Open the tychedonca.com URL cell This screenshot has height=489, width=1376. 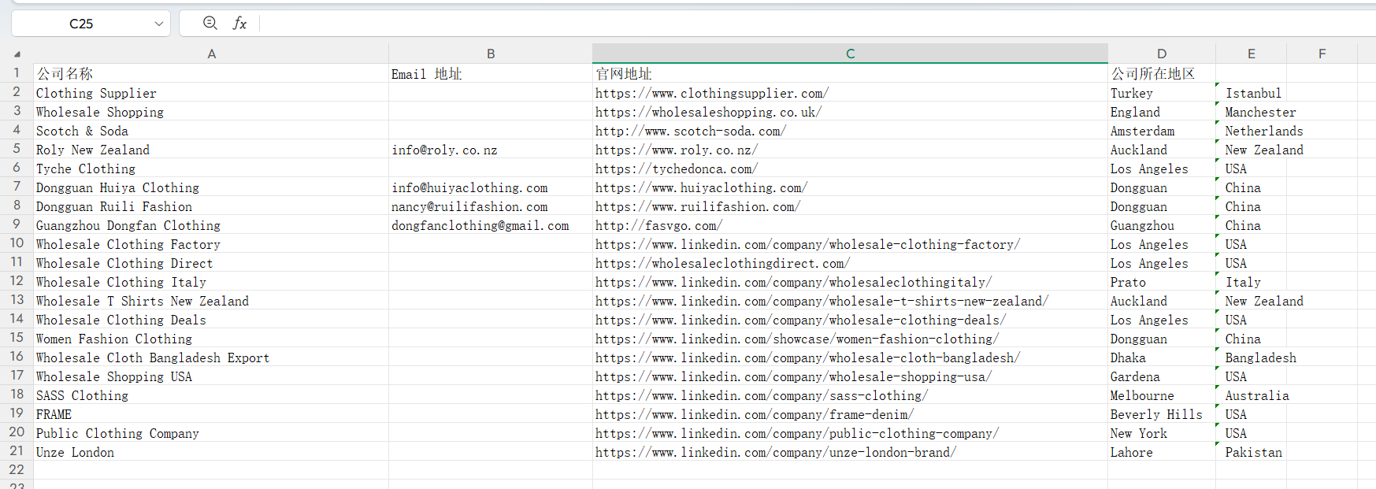(850, 169)
